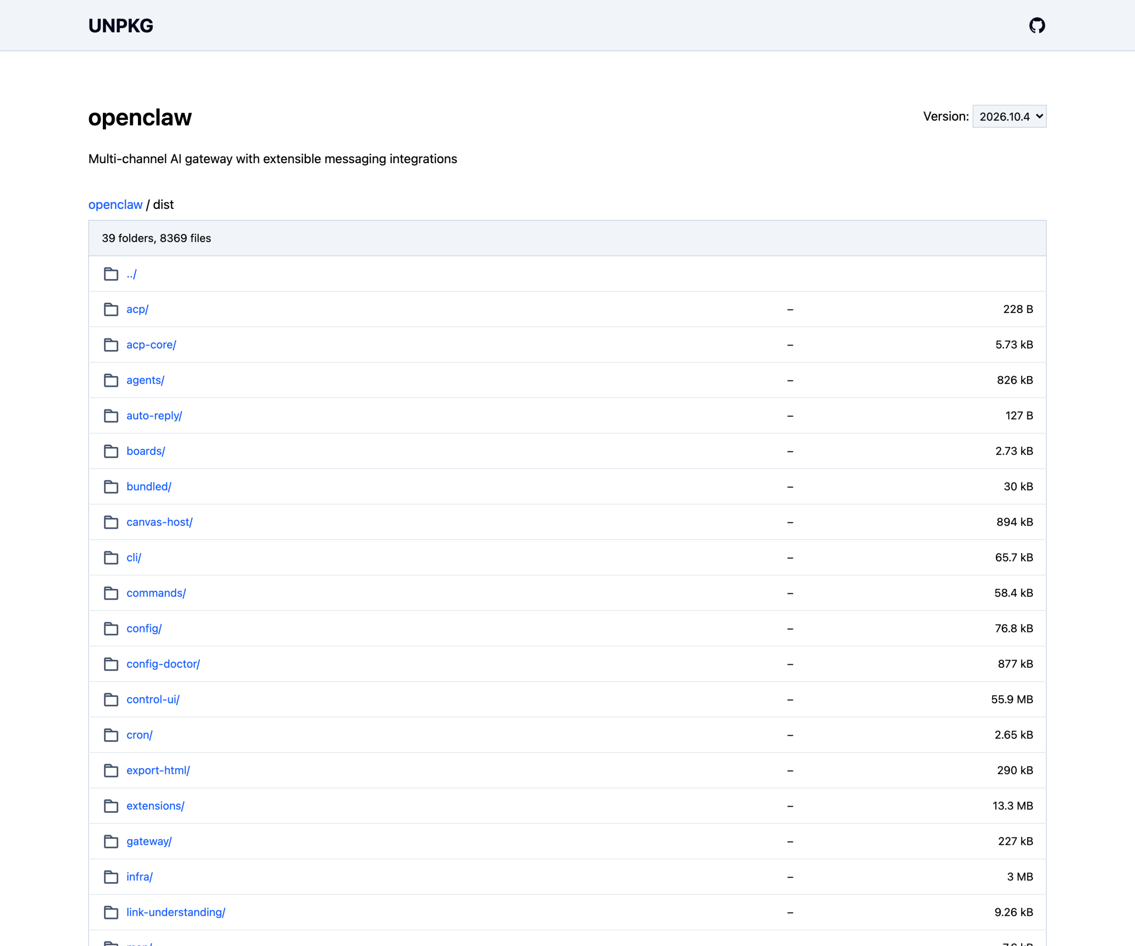Open the canvas-host/ folder

coord(160,522)
